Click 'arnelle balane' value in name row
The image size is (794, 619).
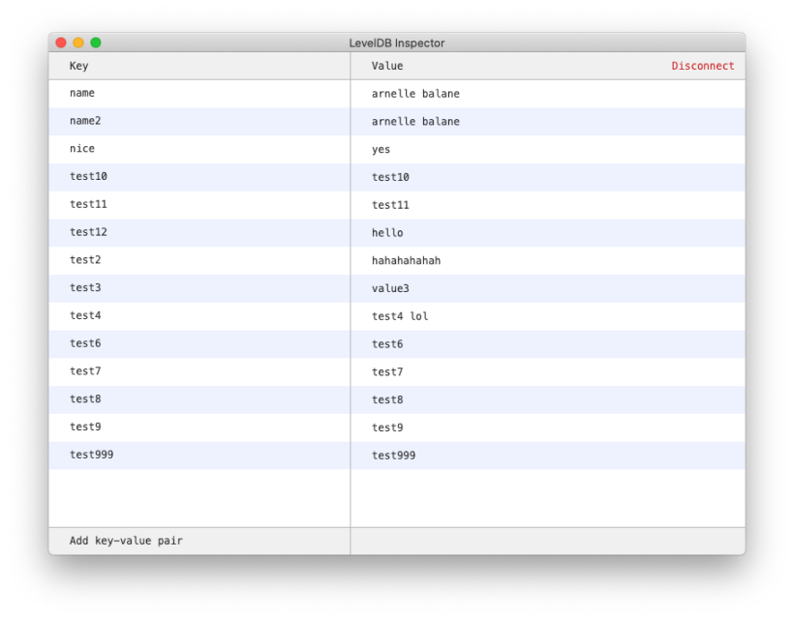coord(415,94)
